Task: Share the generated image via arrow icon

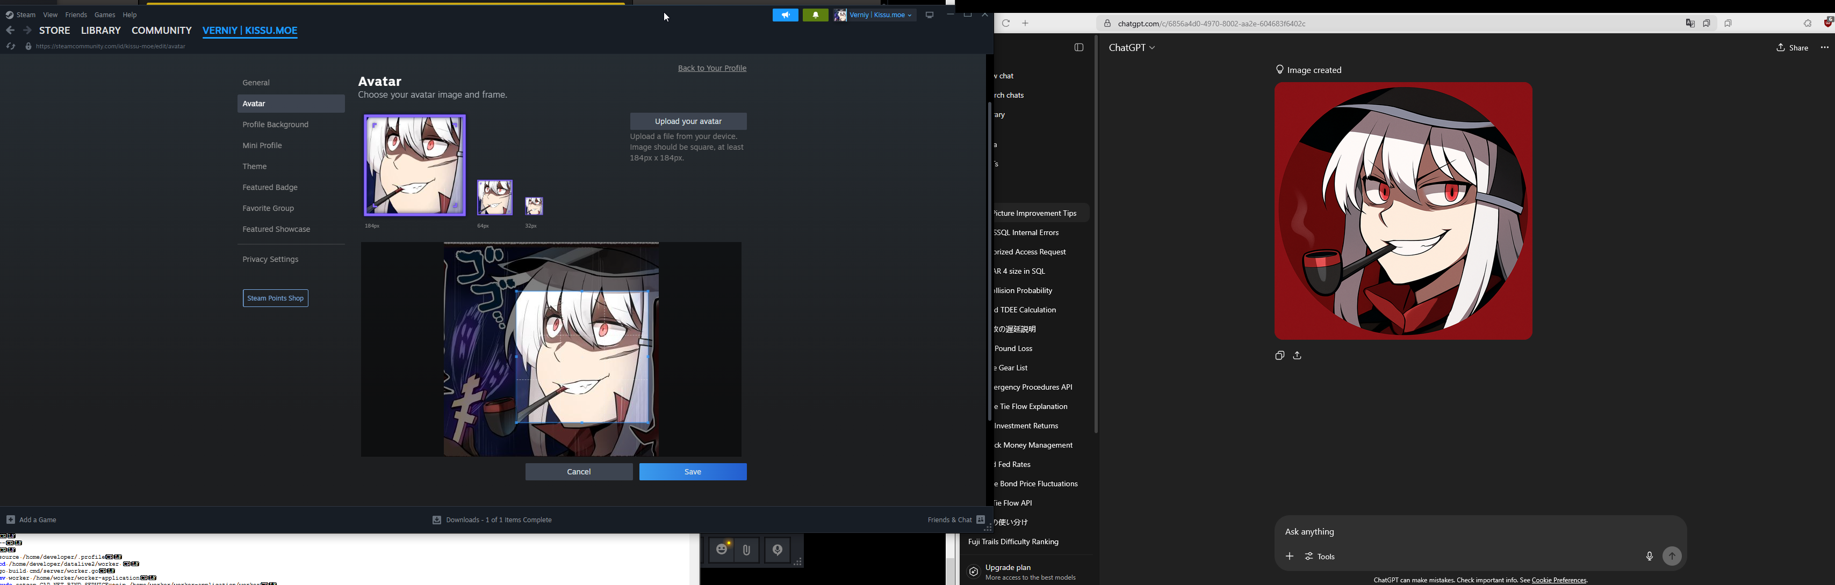Action: [1297, 356]
